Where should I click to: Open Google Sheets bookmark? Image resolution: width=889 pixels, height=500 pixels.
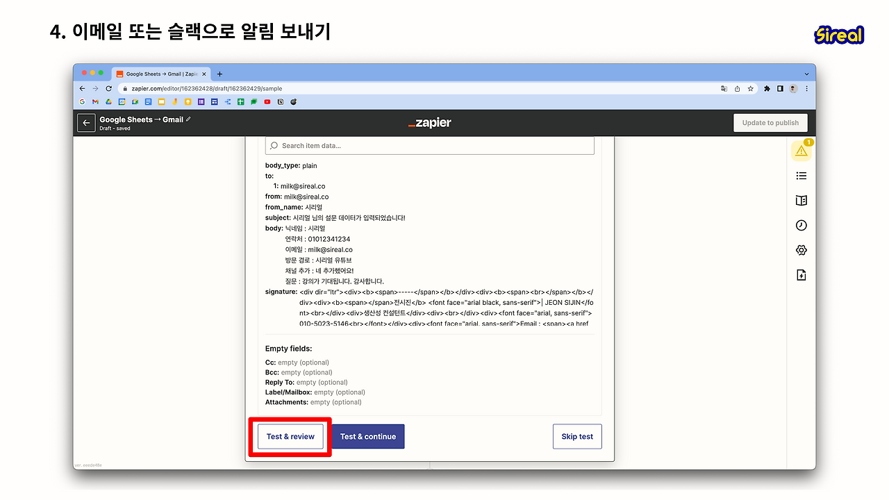click(x=241, y=102)
